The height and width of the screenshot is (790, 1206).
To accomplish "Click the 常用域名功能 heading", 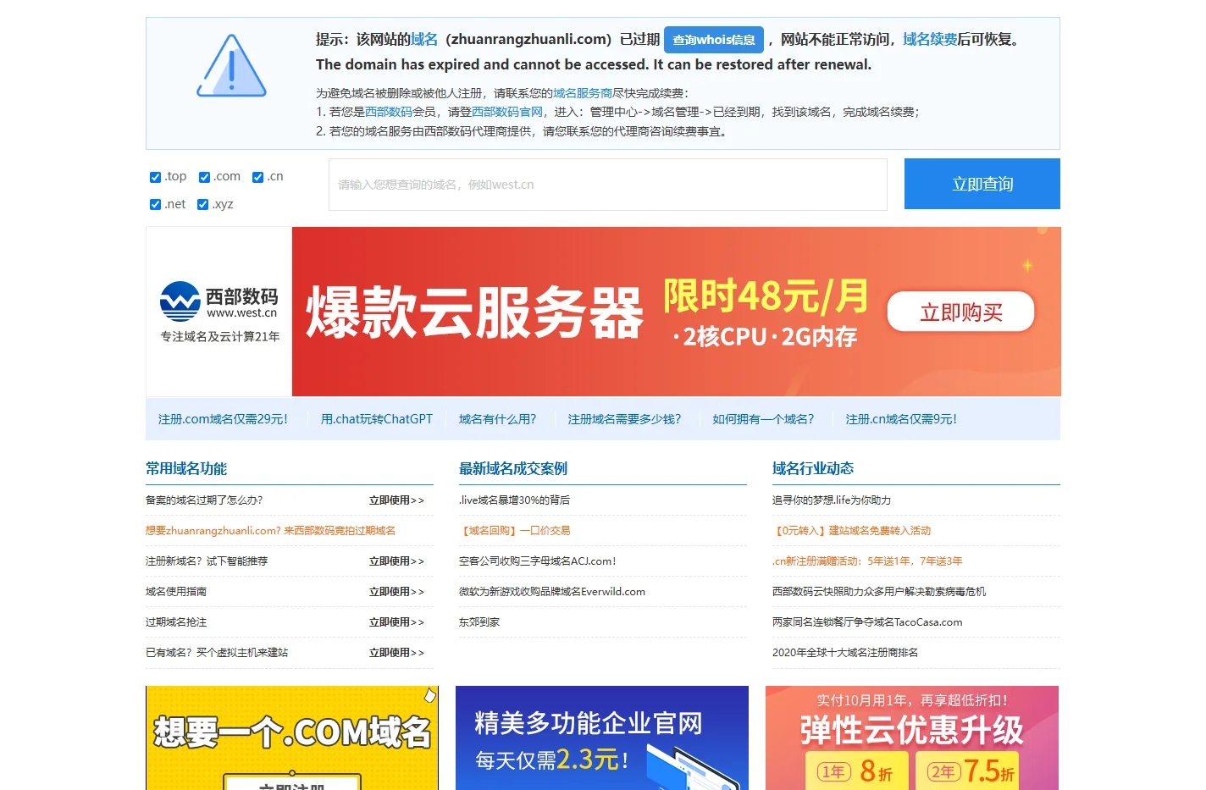I will pyautogui.click(x=186, y=468).
